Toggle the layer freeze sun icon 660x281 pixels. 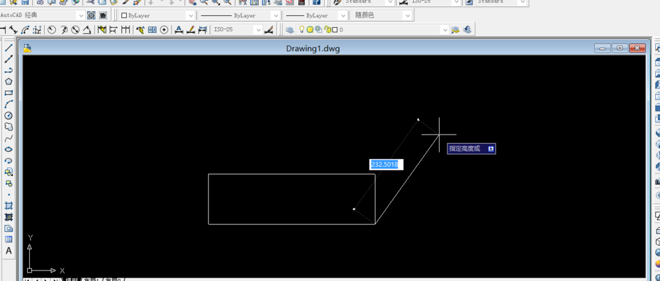(x=310, y=30)
